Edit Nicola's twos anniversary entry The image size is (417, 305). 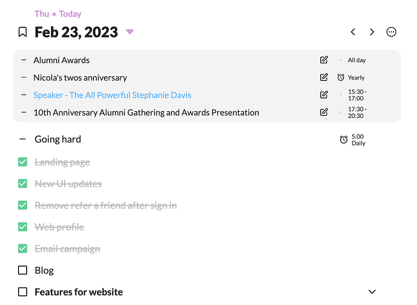point(324,78)
